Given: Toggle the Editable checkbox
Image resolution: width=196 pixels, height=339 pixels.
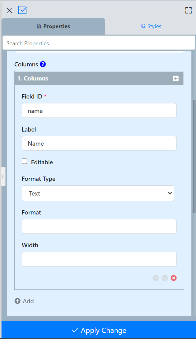Looking at the screenshot, I should coord(24,162).
